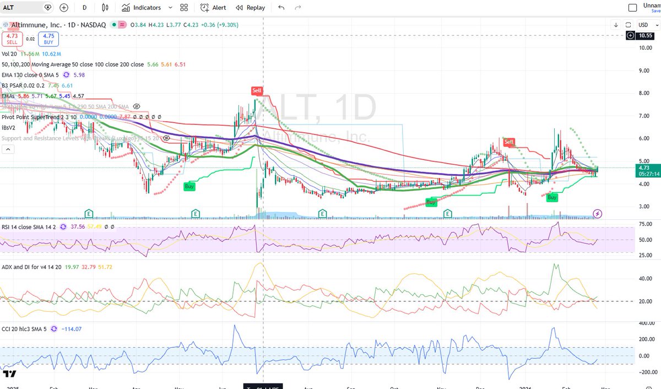Select the iBsV2 indicator legend
The height and width of the screenshot is (389, 661).
[9, 127]
